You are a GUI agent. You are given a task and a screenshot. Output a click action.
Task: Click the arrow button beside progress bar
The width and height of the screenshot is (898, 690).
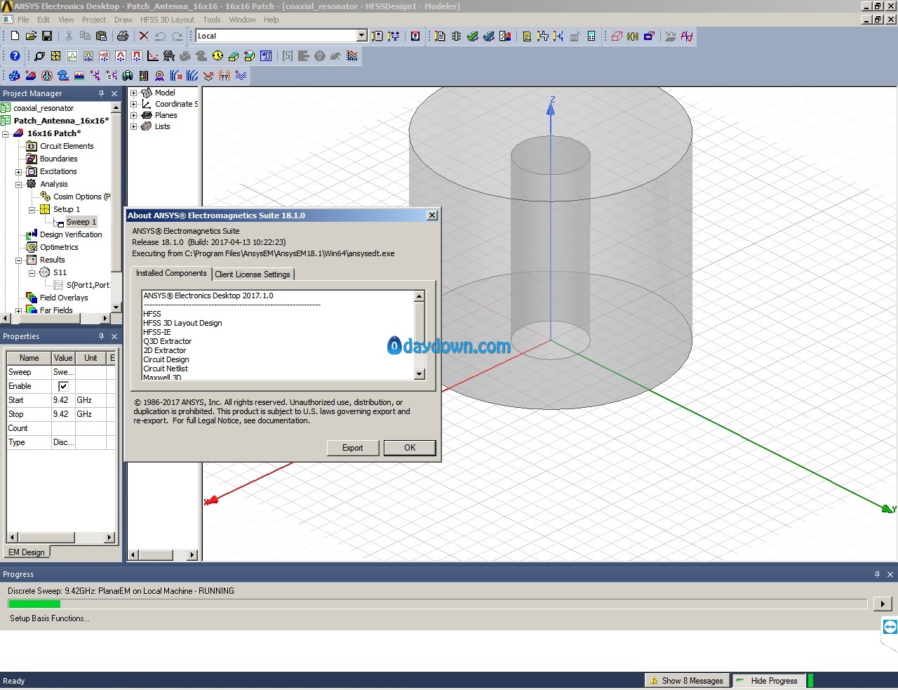(883, 604)
